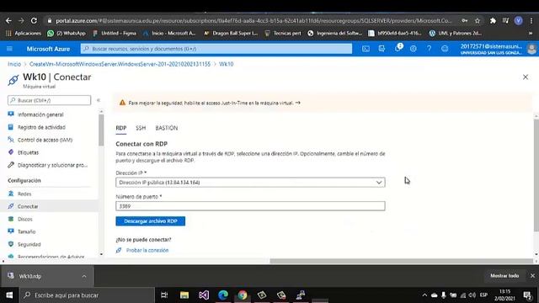Select the Conectar sidebar item
This screenshot has width=539, height=303.
point(49,206)
